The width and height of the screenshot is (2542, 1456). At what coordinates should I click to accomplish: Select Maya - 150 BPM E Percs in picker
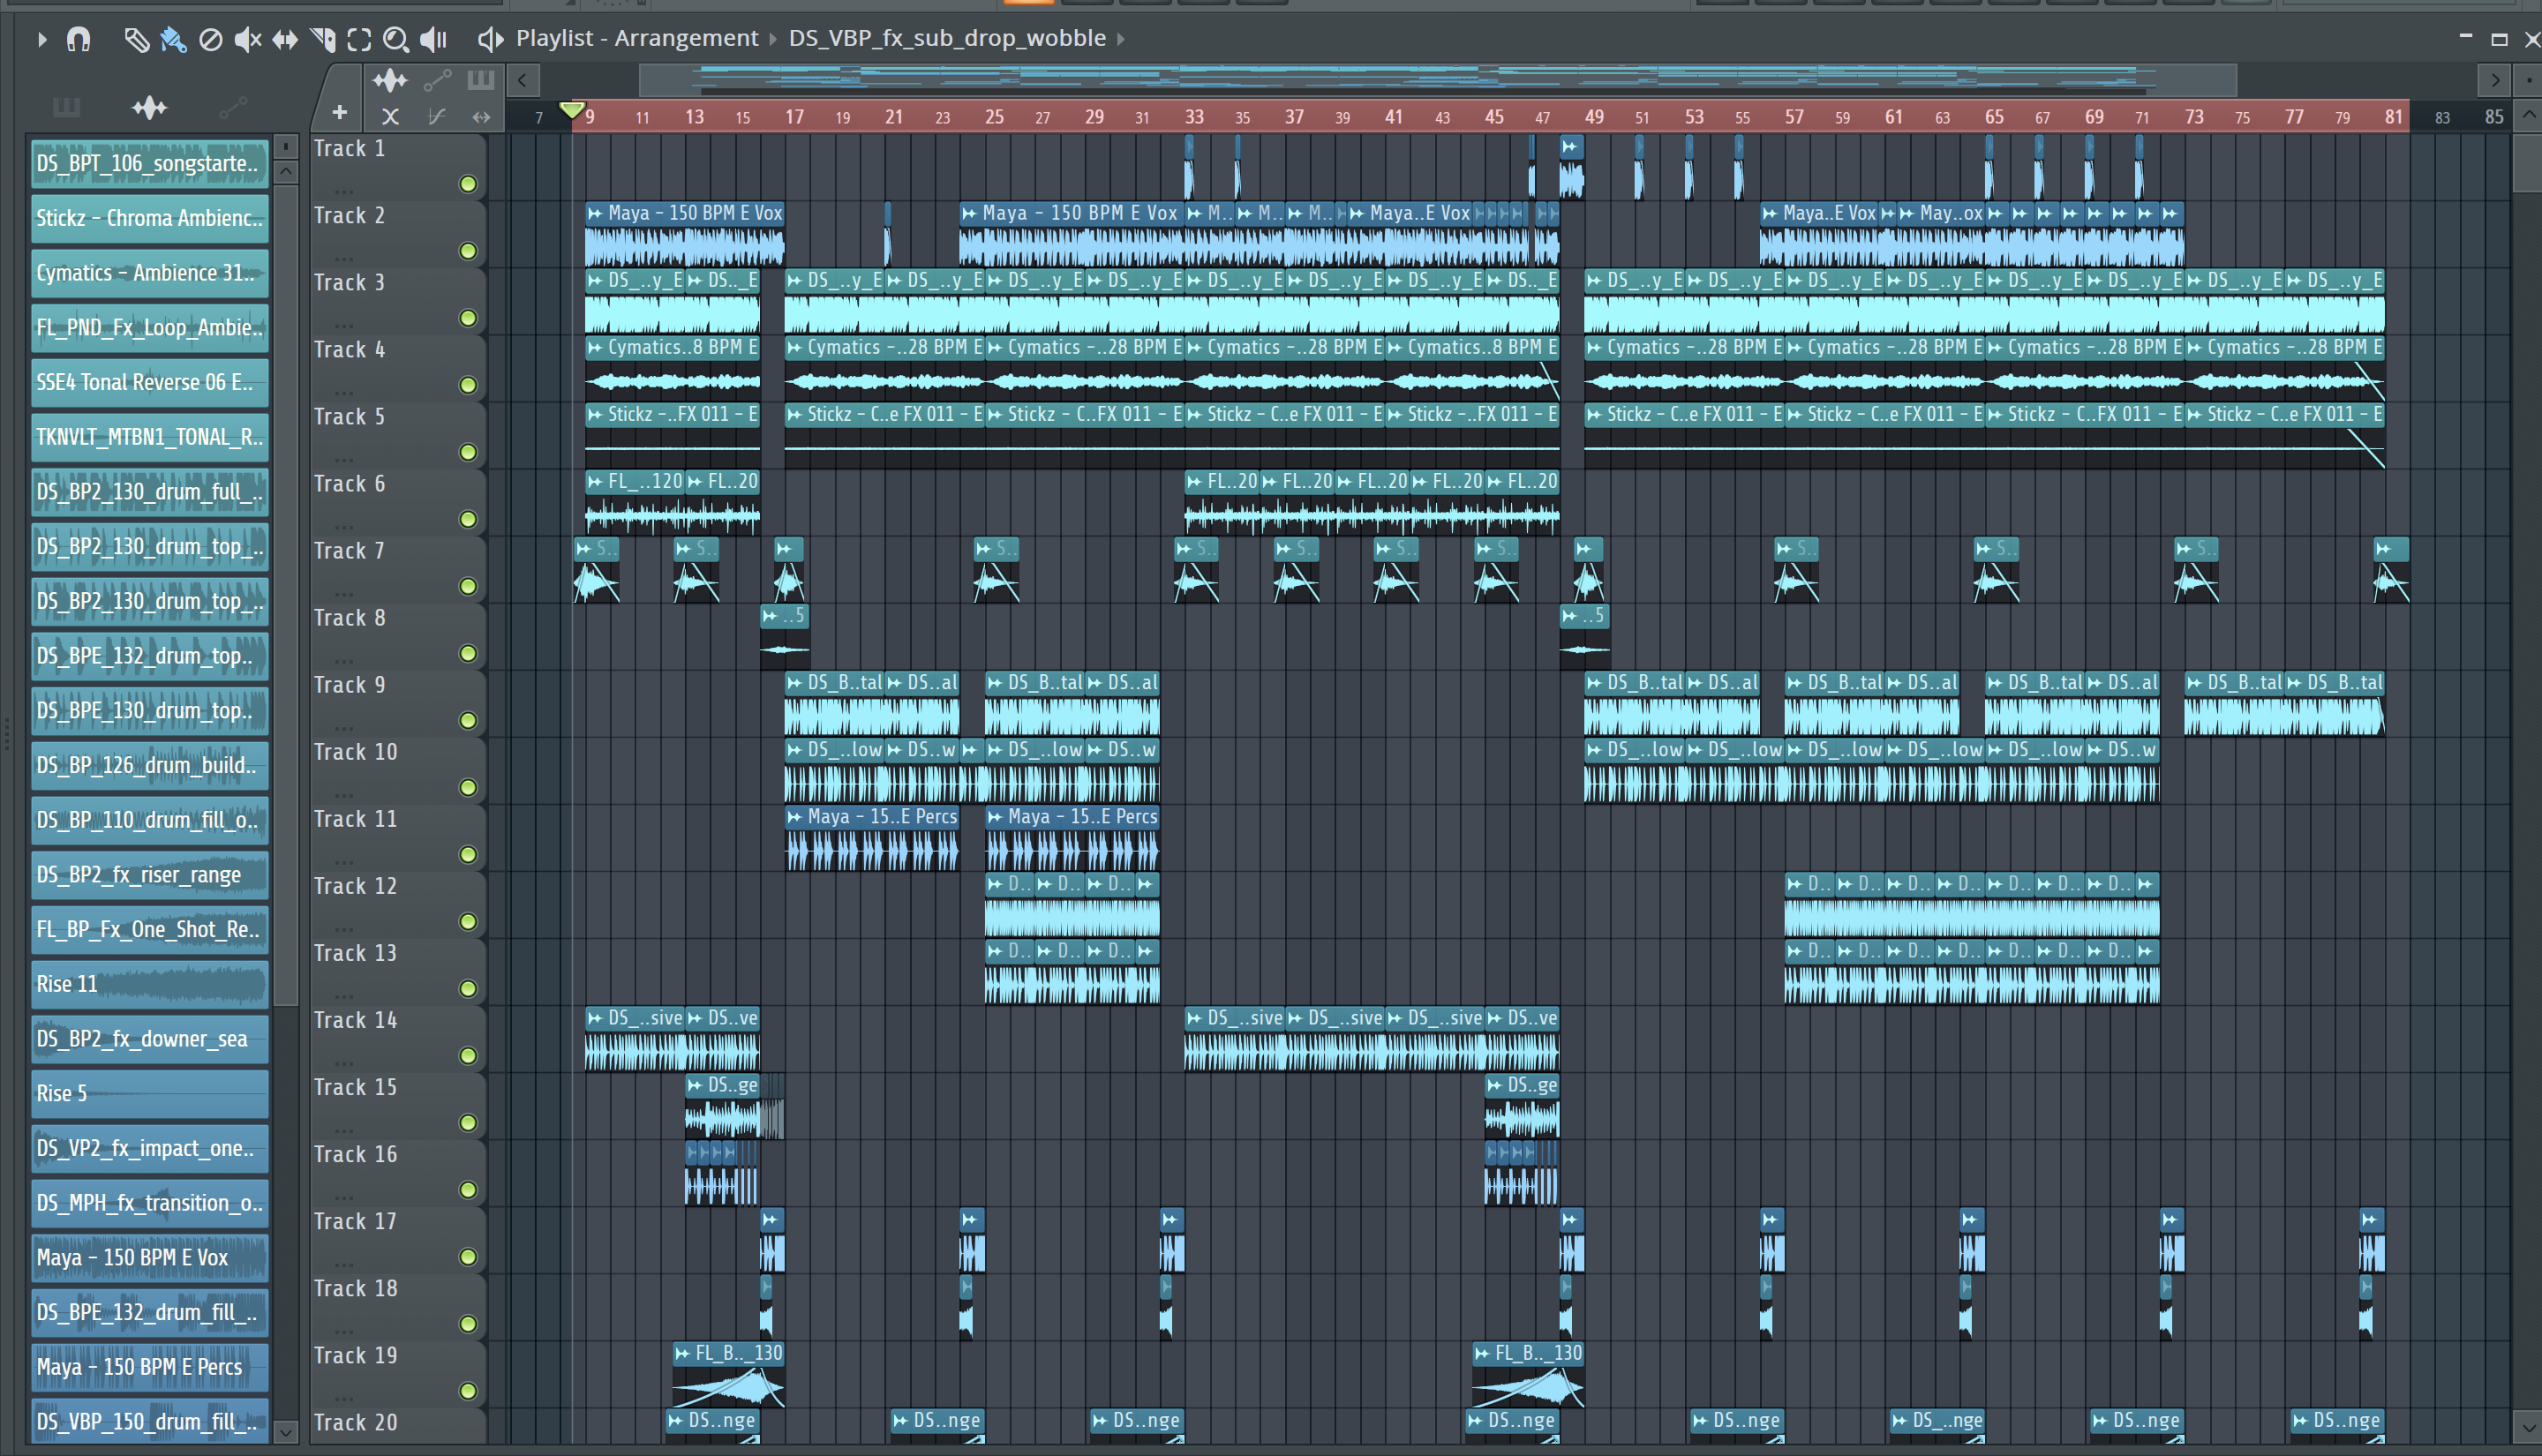[150, 1367]
